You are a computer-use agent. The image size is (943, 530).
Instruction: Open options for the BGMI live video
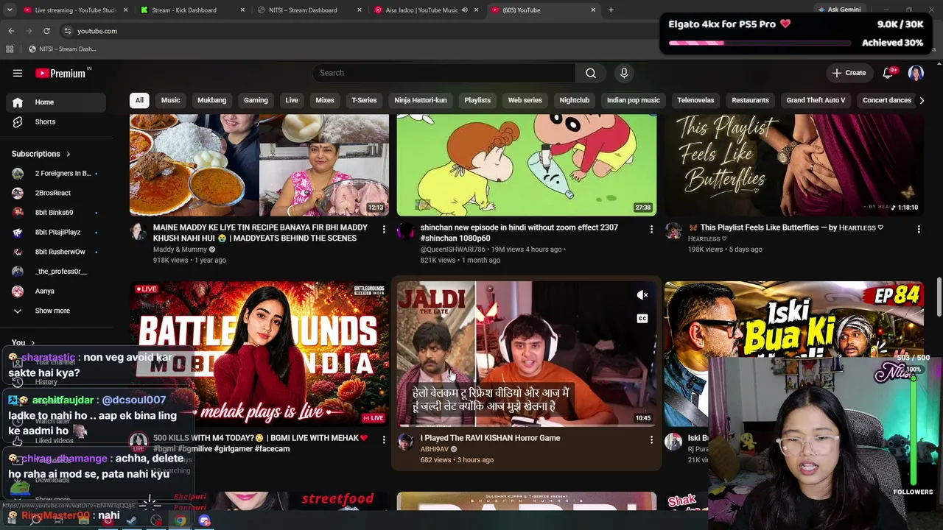click(384, 440)
